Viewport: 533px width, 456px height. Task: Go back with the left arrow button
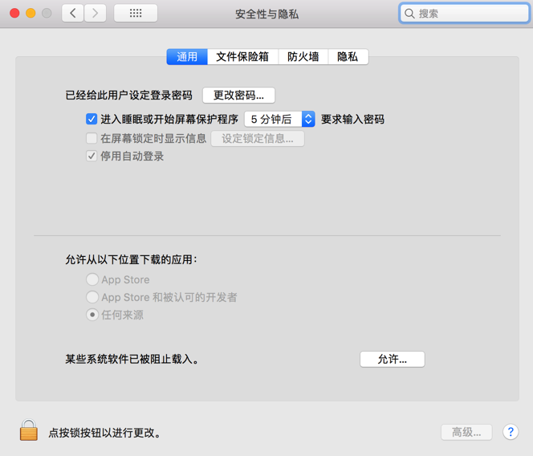pos(73,14)
